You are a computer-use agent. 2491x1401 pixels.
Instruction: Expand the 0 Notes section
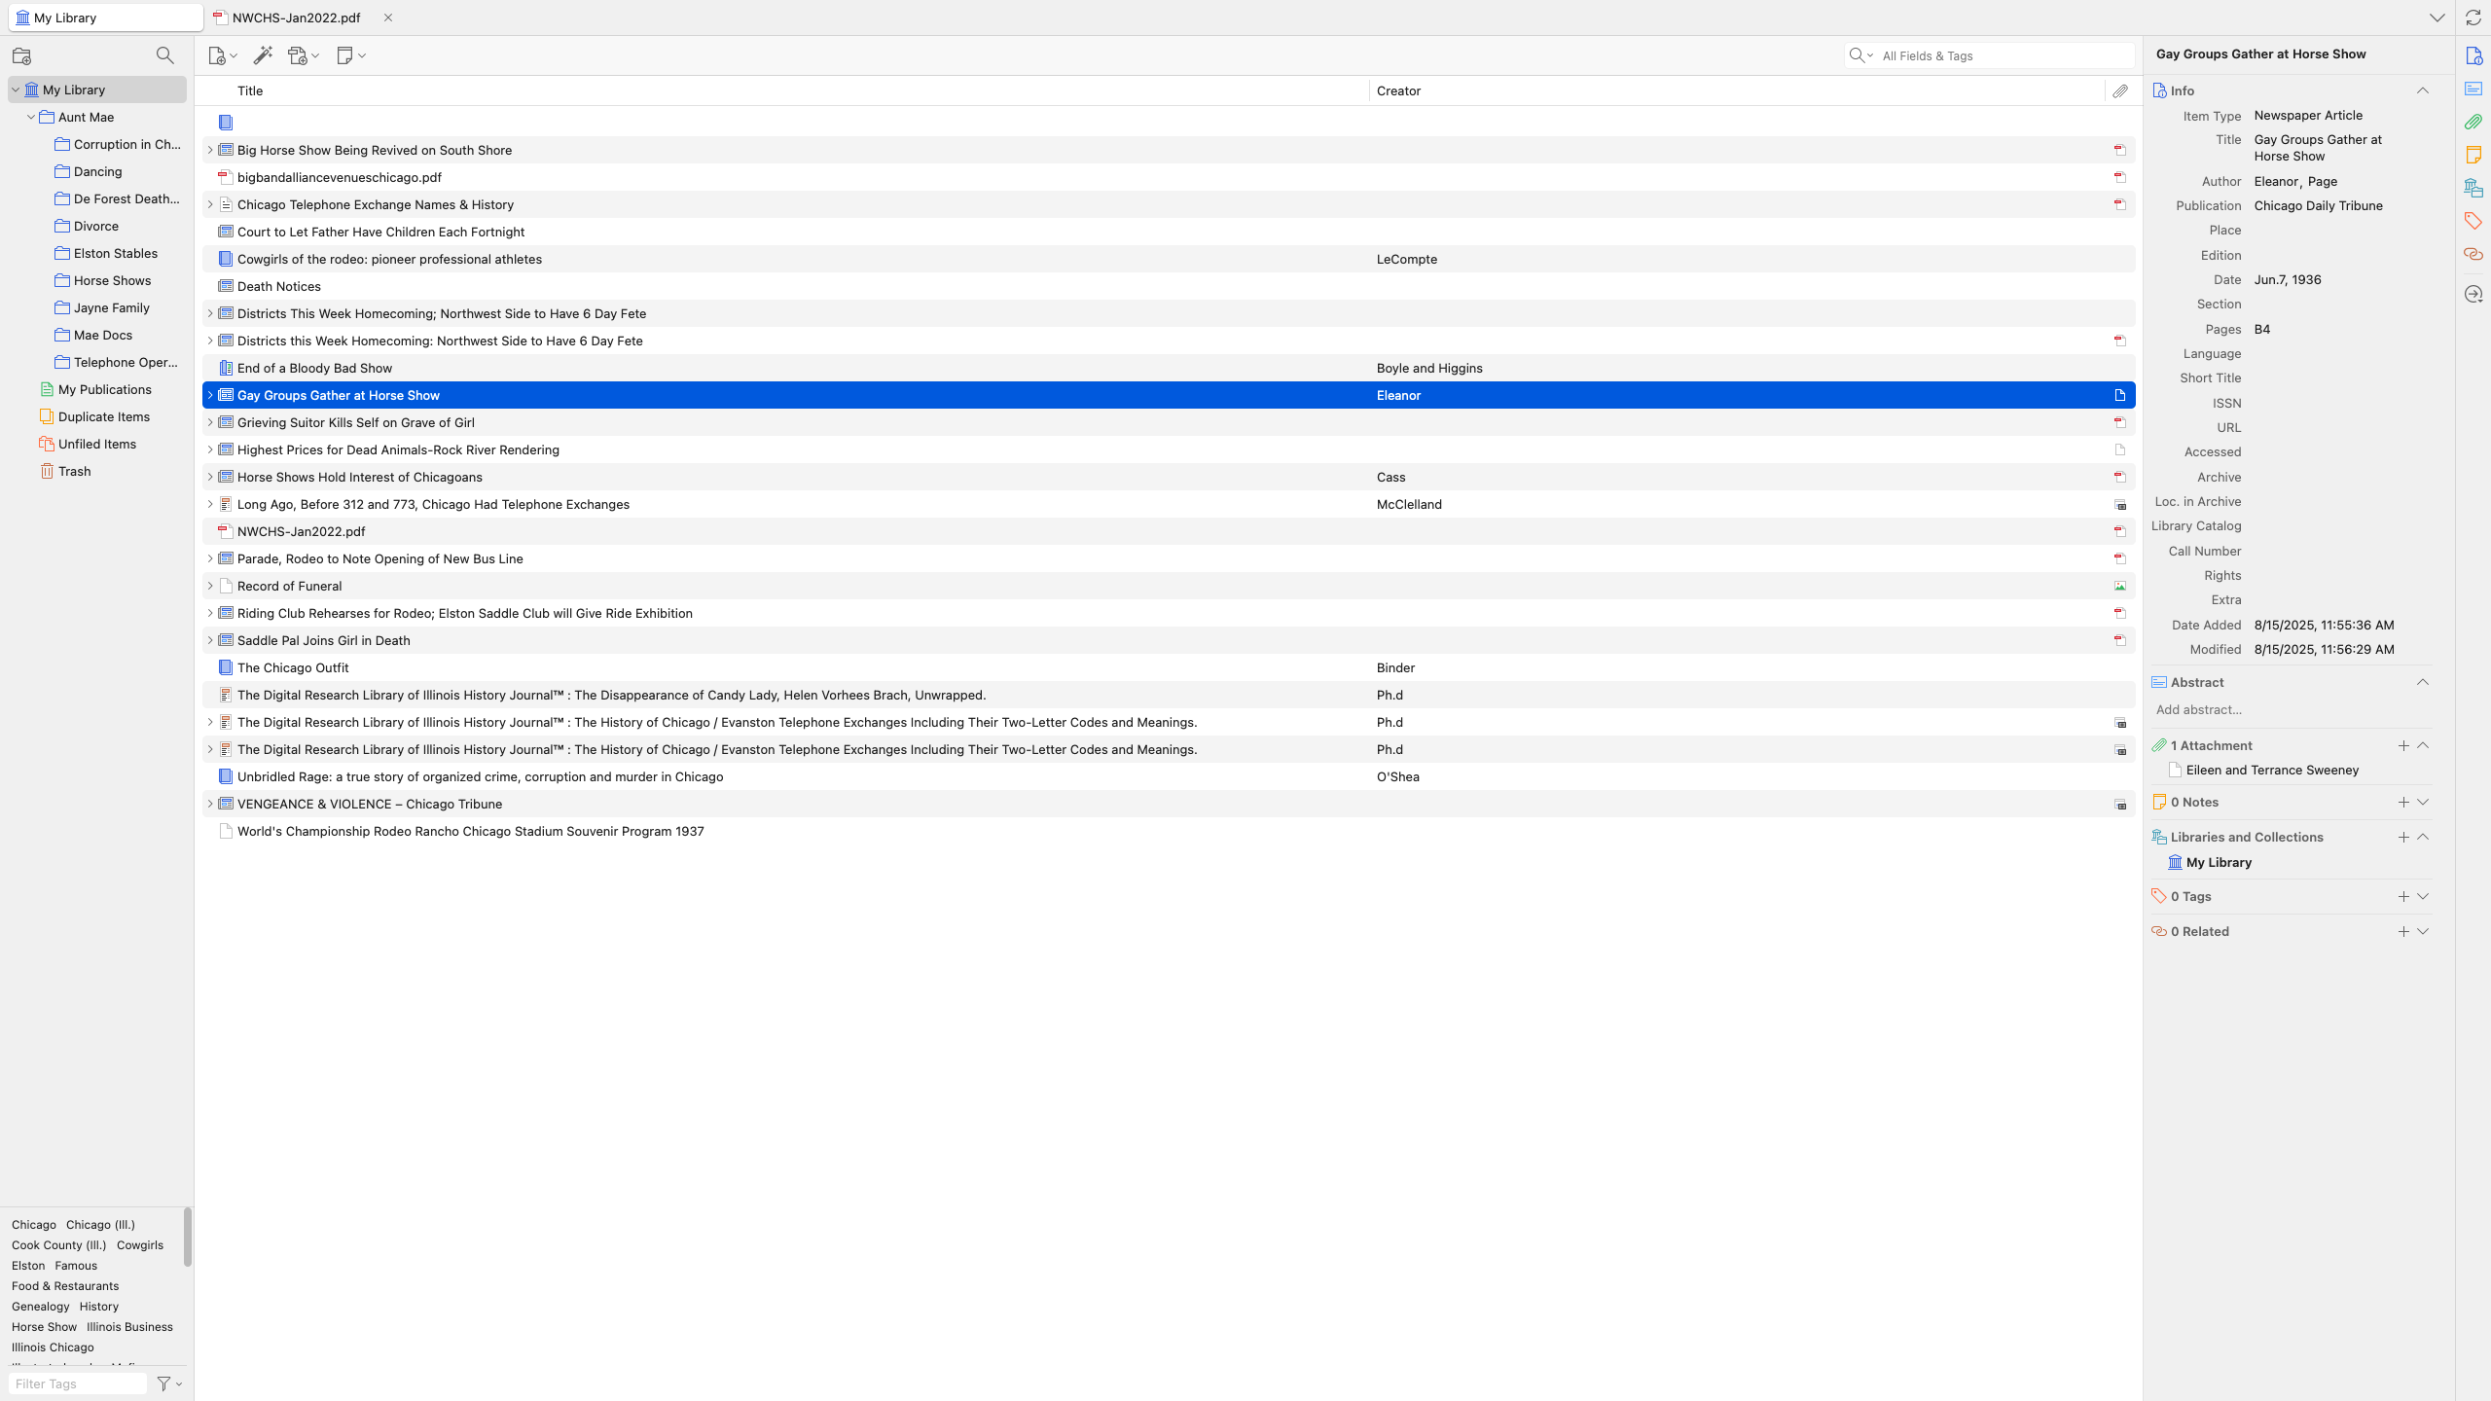click(x=2423, y=802)
